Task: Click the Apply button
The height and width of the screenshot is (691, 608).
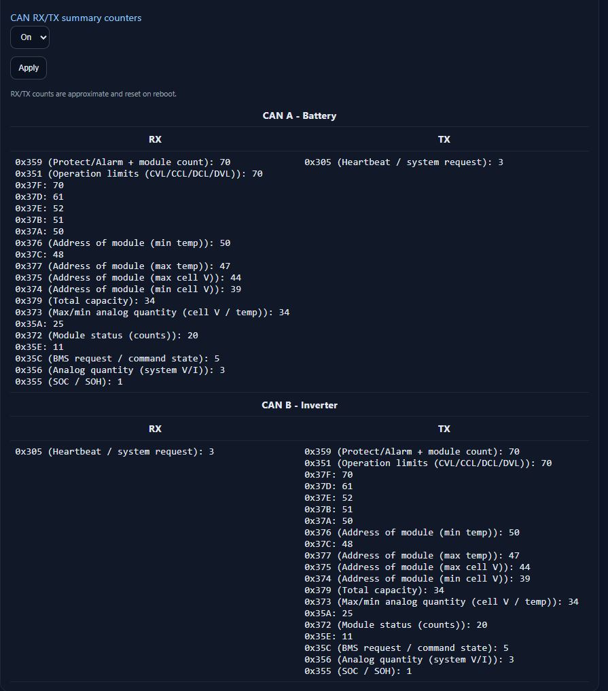Action: pyautogui.click(x=29, y=68)
